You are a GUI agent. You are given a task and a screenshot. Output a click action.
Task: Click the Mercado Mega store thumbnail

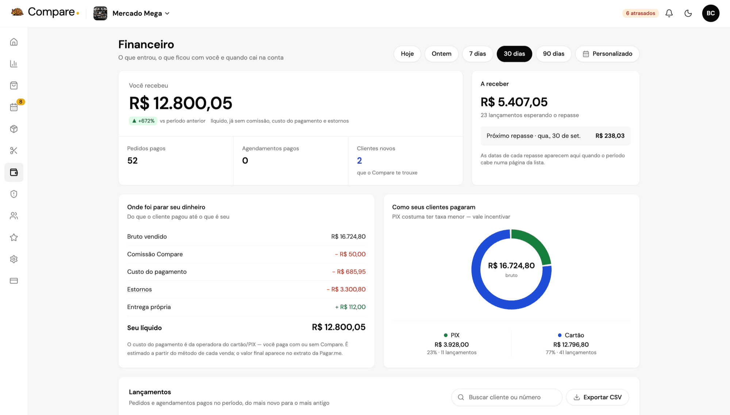(100, 14)
